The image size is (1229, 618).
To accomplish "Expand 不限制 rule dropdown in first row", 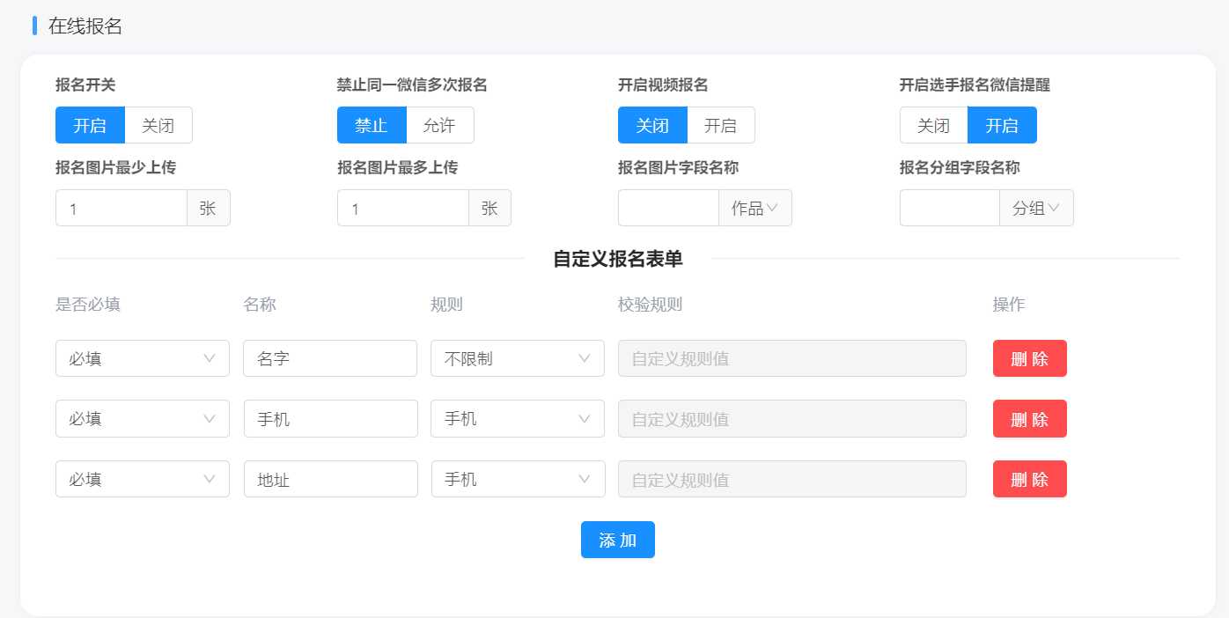I will tap(517, 358).
